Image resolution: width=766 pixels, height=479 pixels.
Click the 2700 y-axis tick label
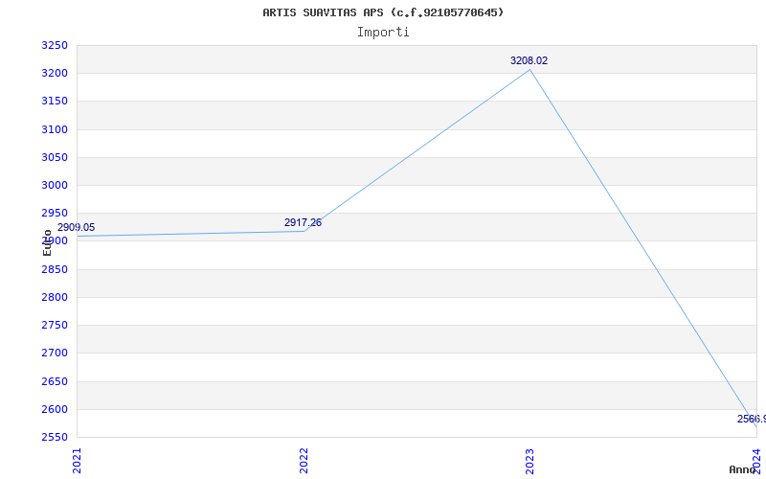pos(54,353)
